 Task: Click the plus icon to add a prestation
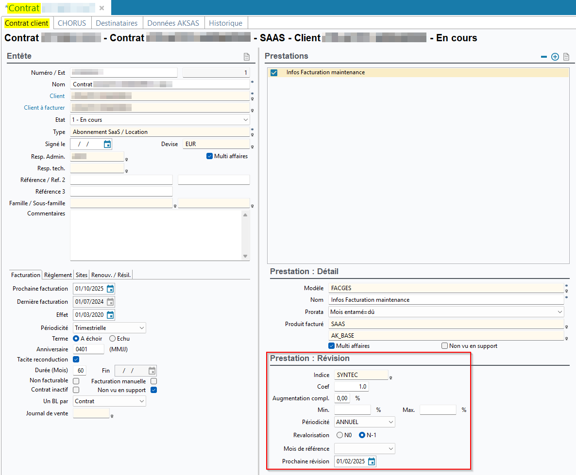(555, 57)
